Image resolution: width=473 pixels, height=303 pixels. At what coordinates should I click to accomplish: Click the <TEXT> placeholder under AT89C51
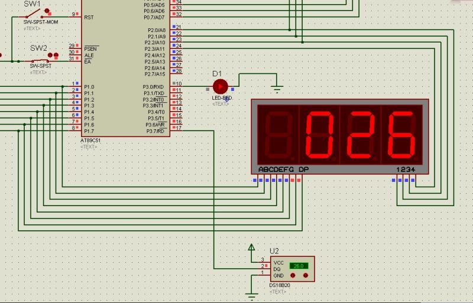89,147
